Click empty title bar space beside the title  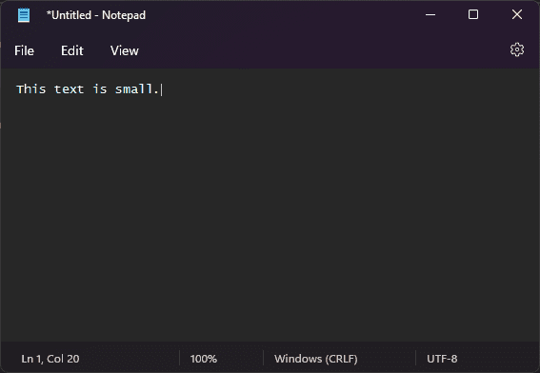(x=275, y=15)
